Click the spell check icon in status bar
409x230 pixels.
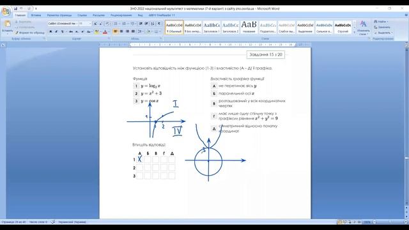pos(53,222)
